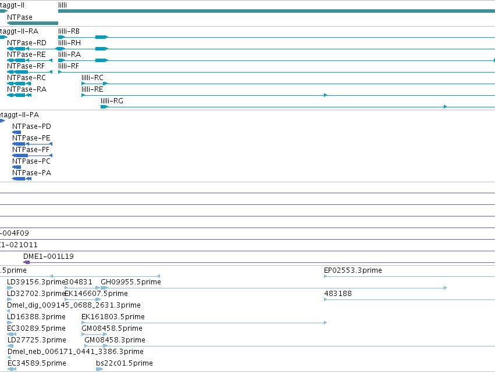Click the DME1-001L19 purple arrowhead glyph

[x=27, y=262]
